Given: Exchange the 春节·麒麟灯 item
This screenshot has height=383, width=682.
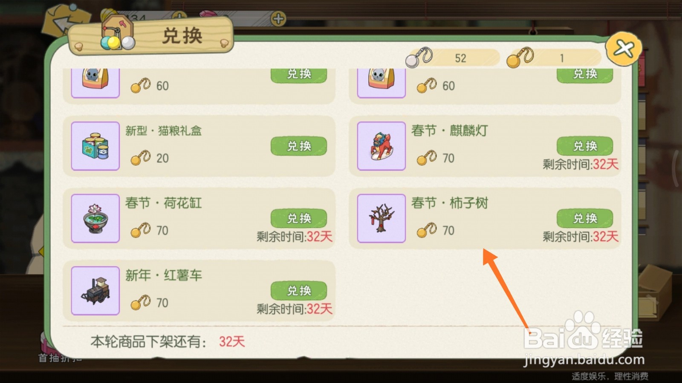Looking at the screenshot, I should coord(585,146).
